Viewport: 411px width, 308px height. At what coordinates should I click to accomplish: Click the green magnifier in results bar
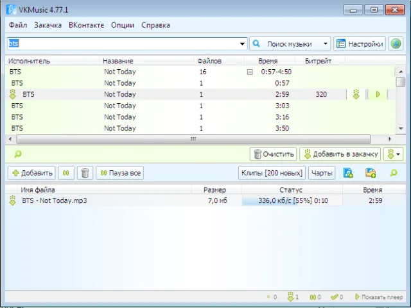[x=18, y=154]
